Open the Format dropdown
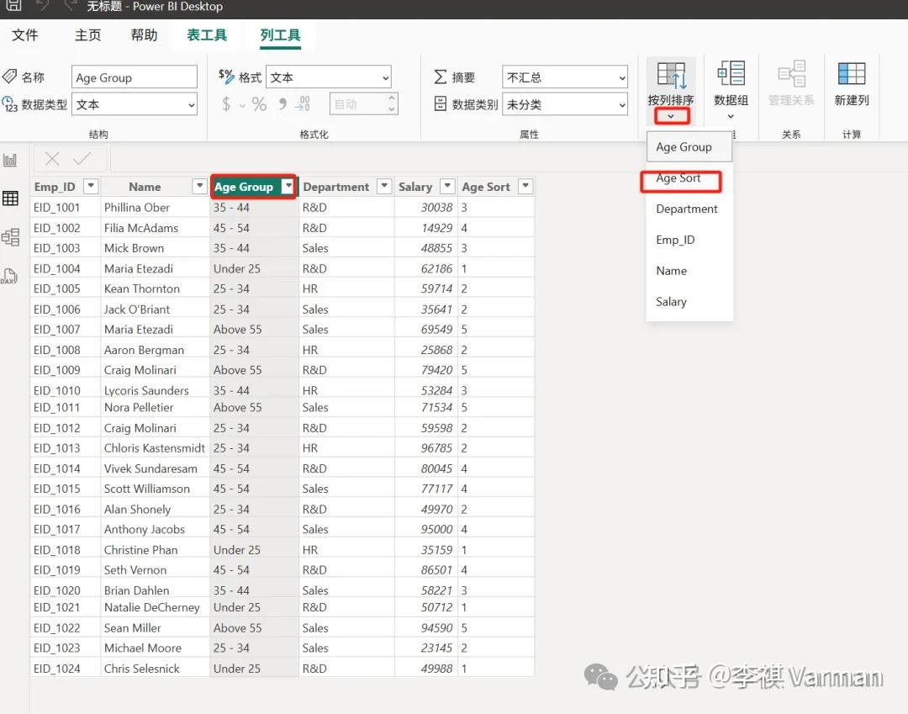Screen dimensions: 908x714 pyautogui.click(x=329, y=77)
